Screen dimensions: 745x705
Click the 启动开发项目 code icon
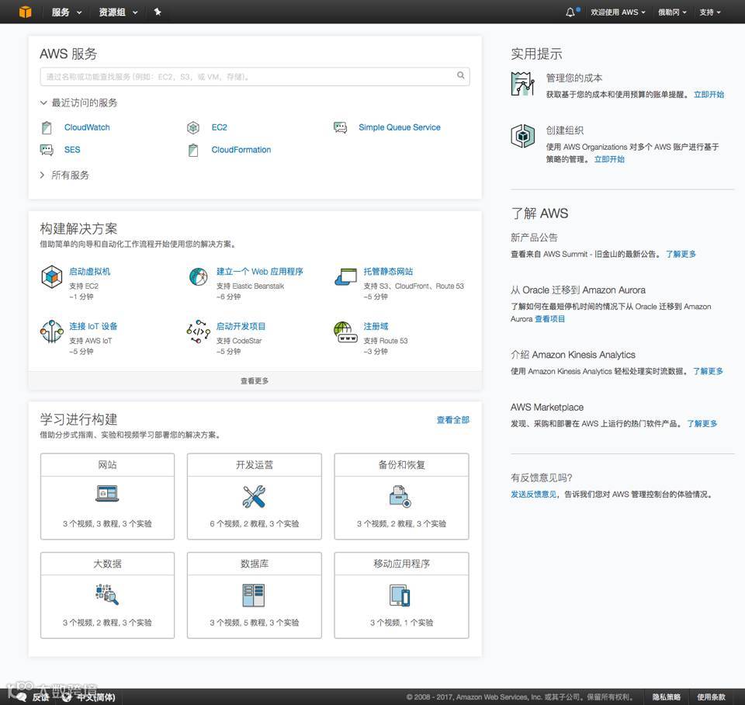tap(198, 332)
